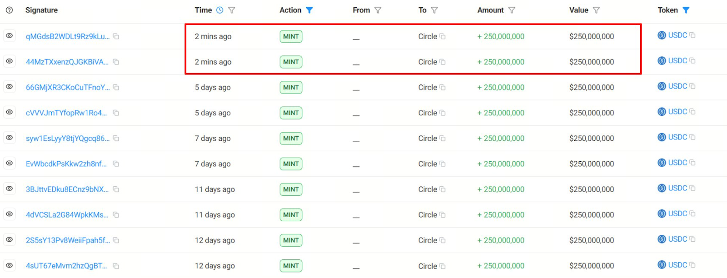
Task: Toggle the eye icon for the qMGdsB2WDLt9Rz9kLu row
Action: click(9, 35)
